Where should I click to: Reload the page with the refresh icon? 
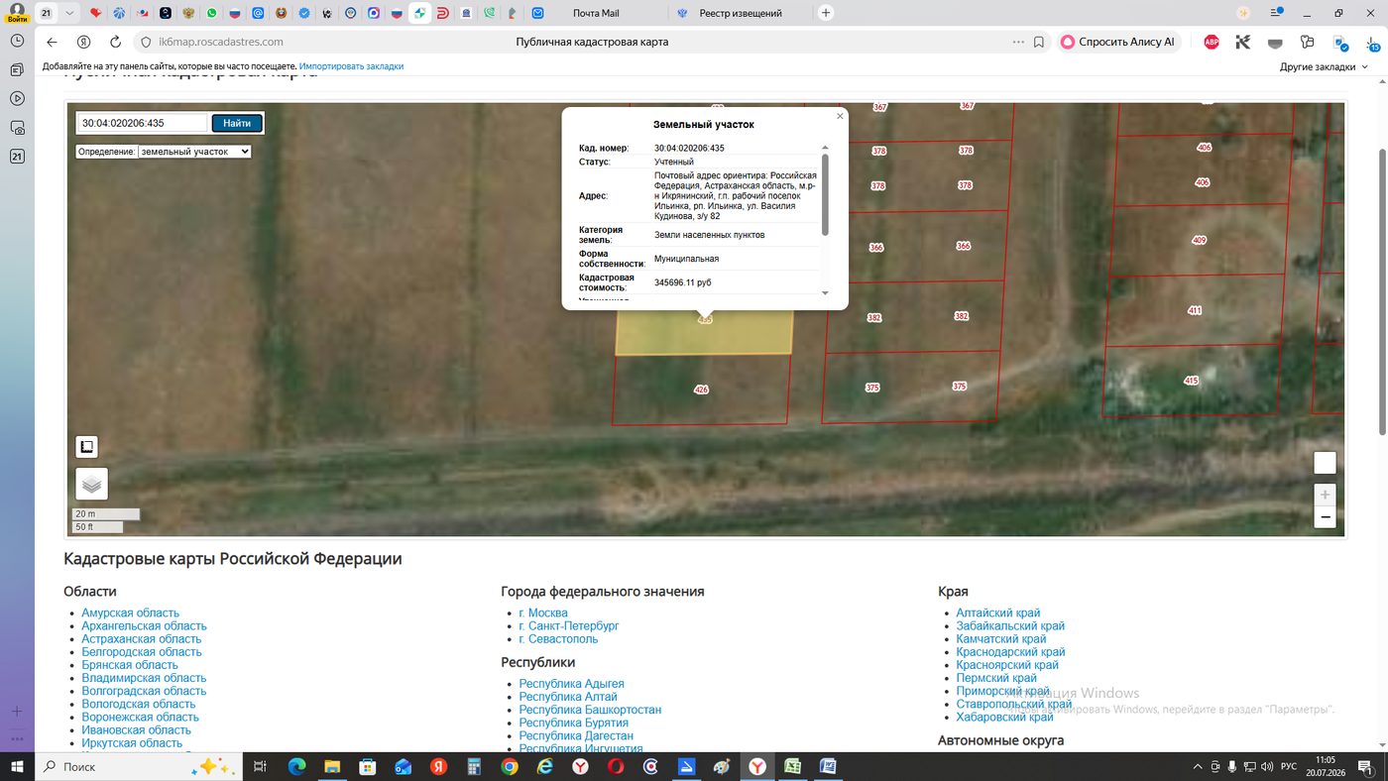click(x=115, y=42)
